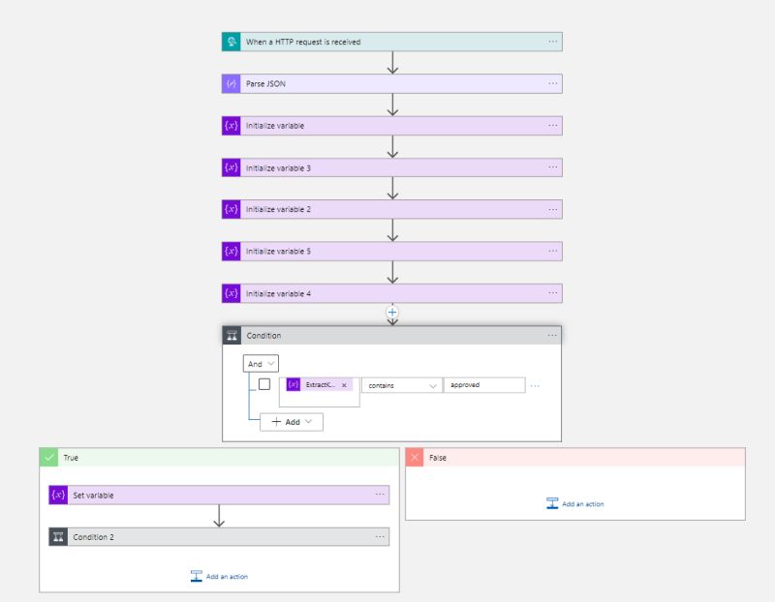
Task: Add an action in the True branch
Action: point(220,576)
